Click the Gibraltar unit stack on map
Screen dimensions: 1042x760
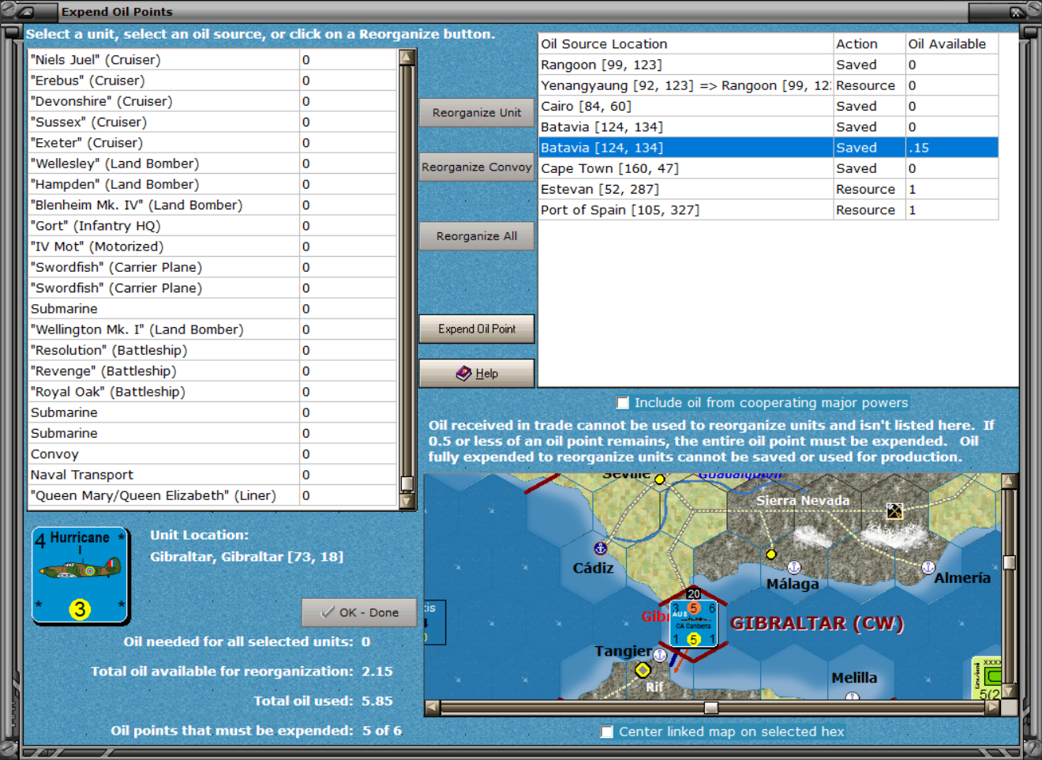coord(694,623)
